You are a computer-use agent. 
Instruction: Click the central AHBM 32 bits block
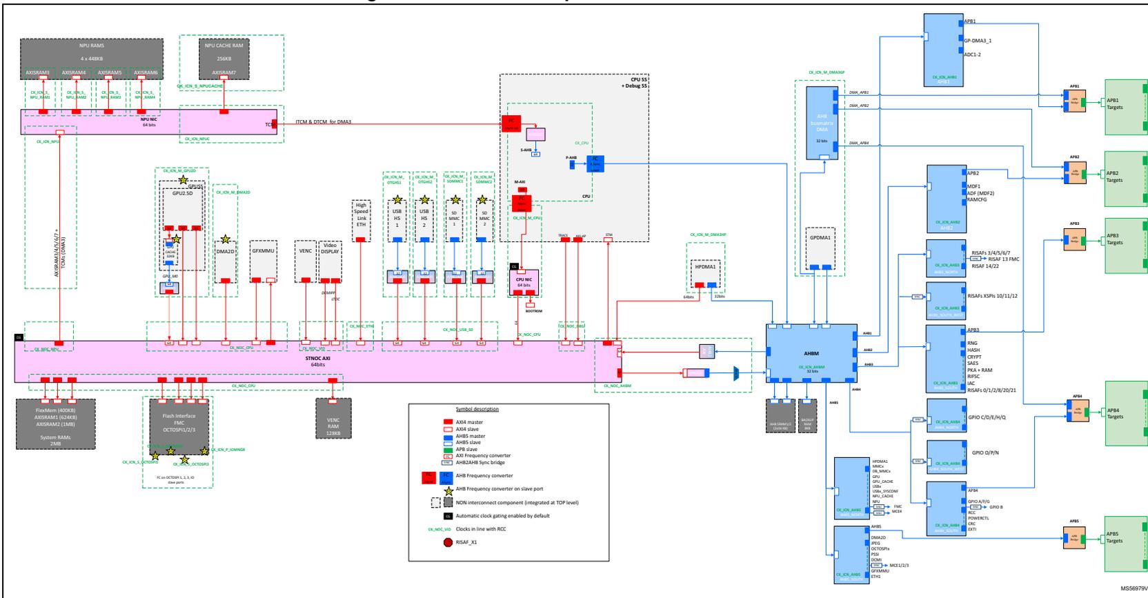pos(811,352)
